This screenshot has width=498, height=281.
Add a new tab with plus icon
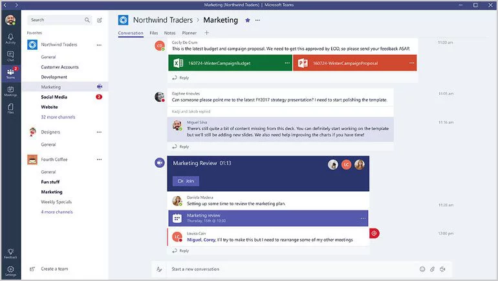pyautogui.click(x=206, y=33)
